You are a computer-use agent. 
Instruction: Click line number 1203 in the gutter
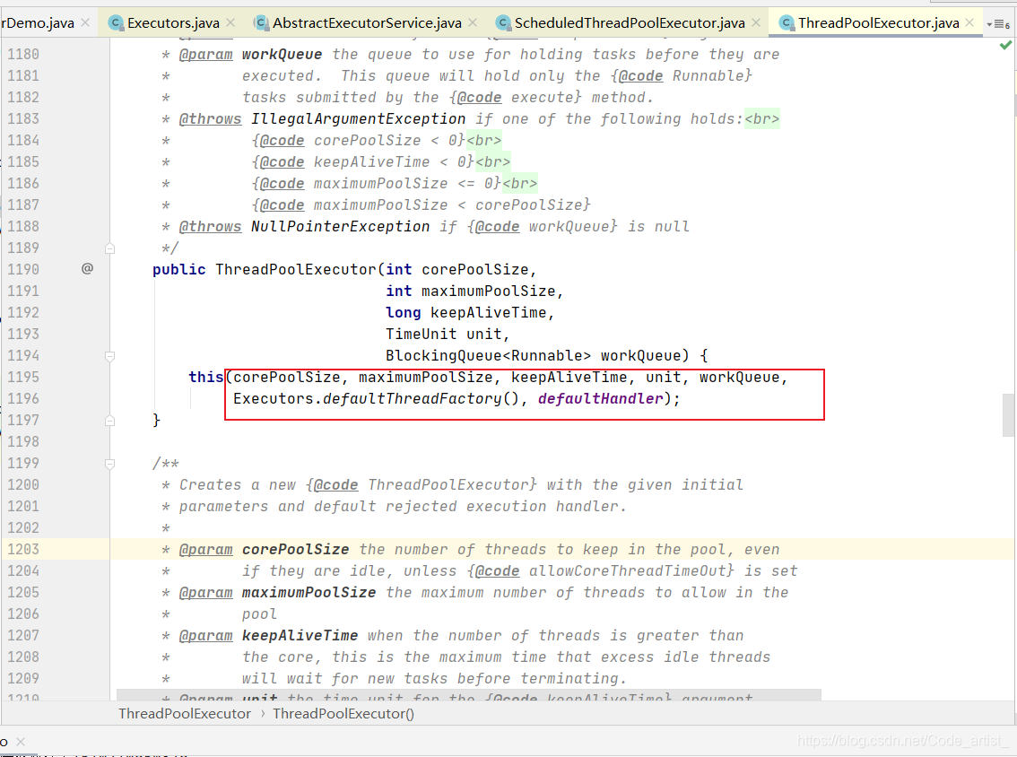[23, 550]
